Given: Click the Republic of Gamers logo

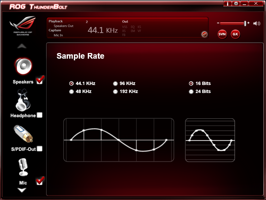Looking at the screenshot, I should (23, 26).
